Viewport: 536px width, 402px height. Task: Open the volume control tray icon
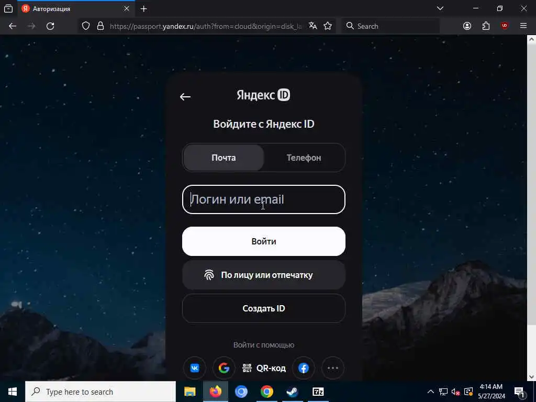[455, 392]
